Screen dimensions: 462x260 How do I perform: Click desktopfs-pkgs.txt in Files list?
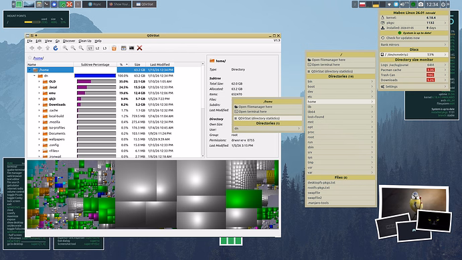coord(340,182)
